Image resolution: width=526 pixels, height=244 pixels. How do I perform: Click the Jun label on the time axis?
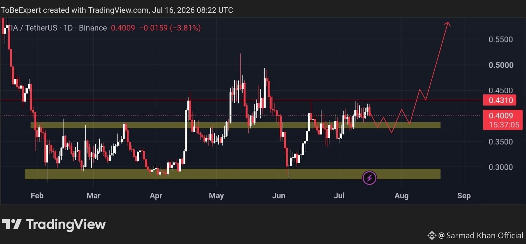point(279,196)
